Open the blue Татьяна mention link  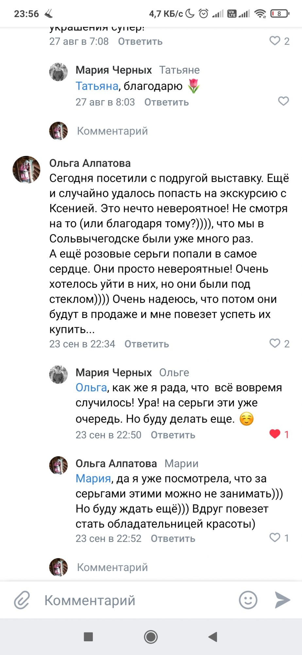point(97,86)
